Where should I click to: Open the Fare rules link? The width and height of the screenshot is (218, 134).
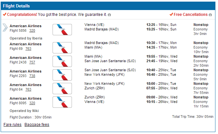(x=13, y=125)
